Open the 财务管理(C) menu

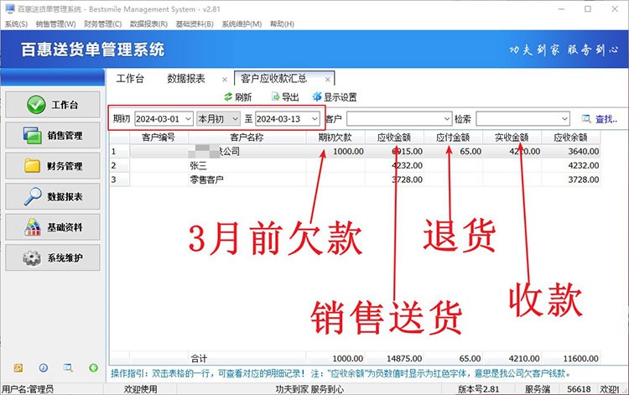pyautogui.click(x=102, y=24)
